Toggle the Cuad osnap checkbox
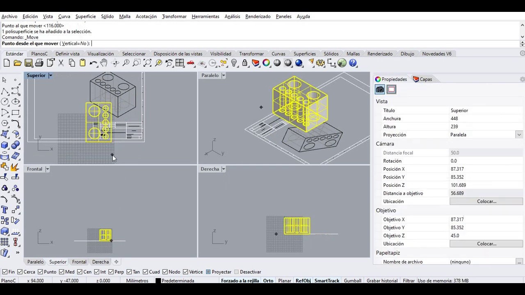Image resolution: width=525 pixels, height=295 pixels. 145,272
